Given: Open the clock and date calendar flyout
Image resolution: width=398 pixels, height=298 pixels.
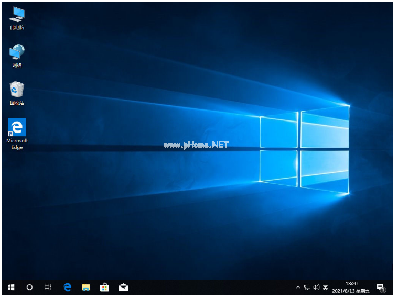Looking at the screenshot, I should [x=351, y=287].
